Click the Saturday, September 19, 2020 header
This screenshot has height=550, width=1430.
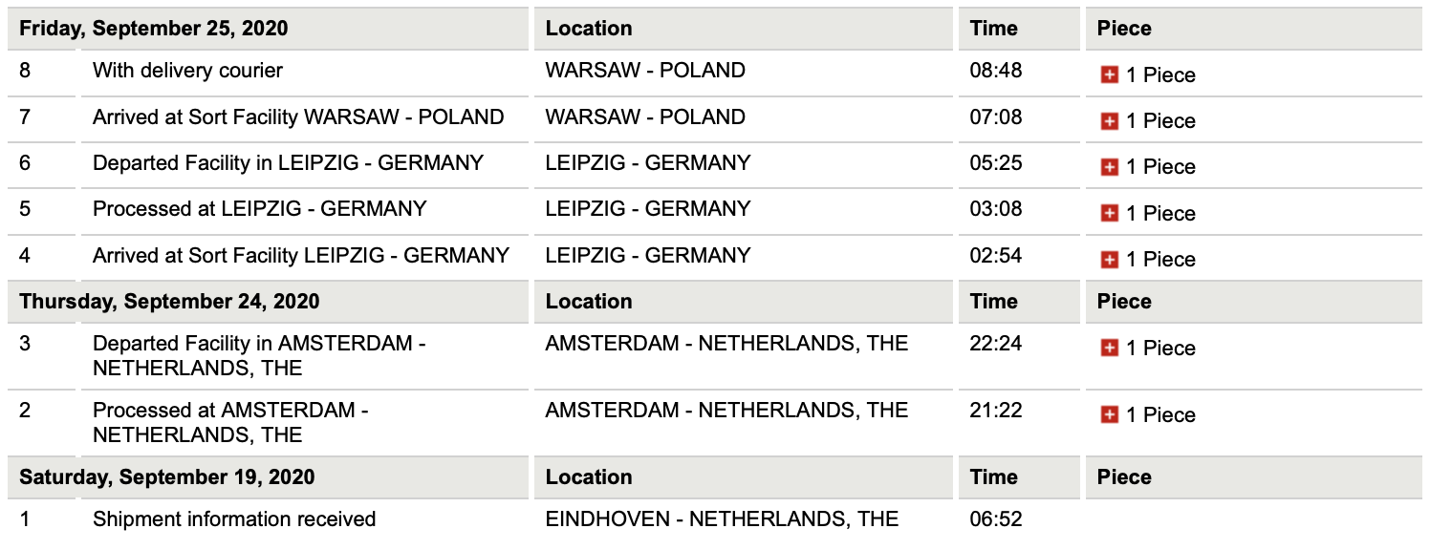pos(167,477)
